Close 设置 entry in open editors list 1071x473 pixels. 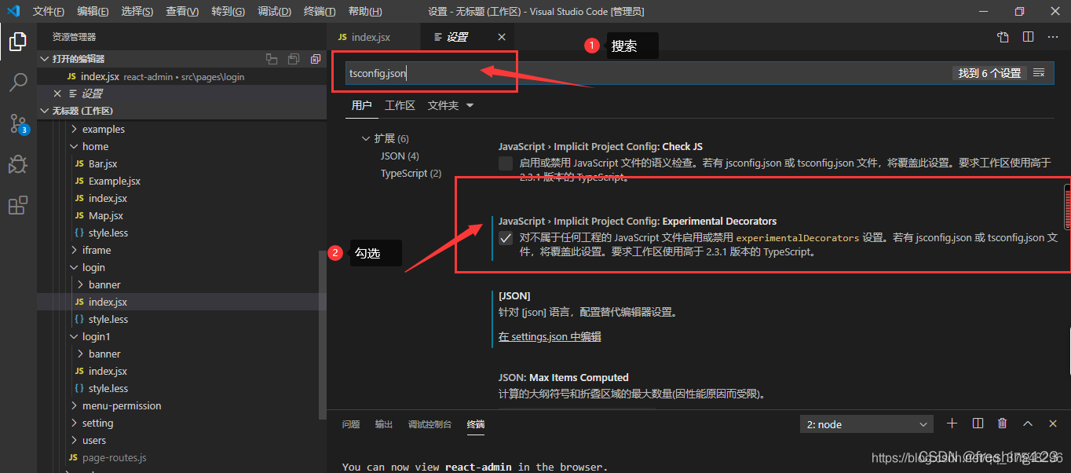[x=57, y=93]
